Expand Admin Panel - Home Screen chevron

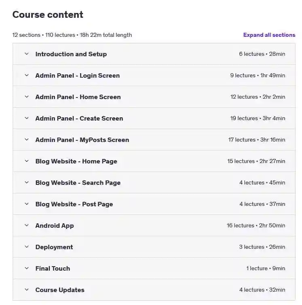[27, 97]
